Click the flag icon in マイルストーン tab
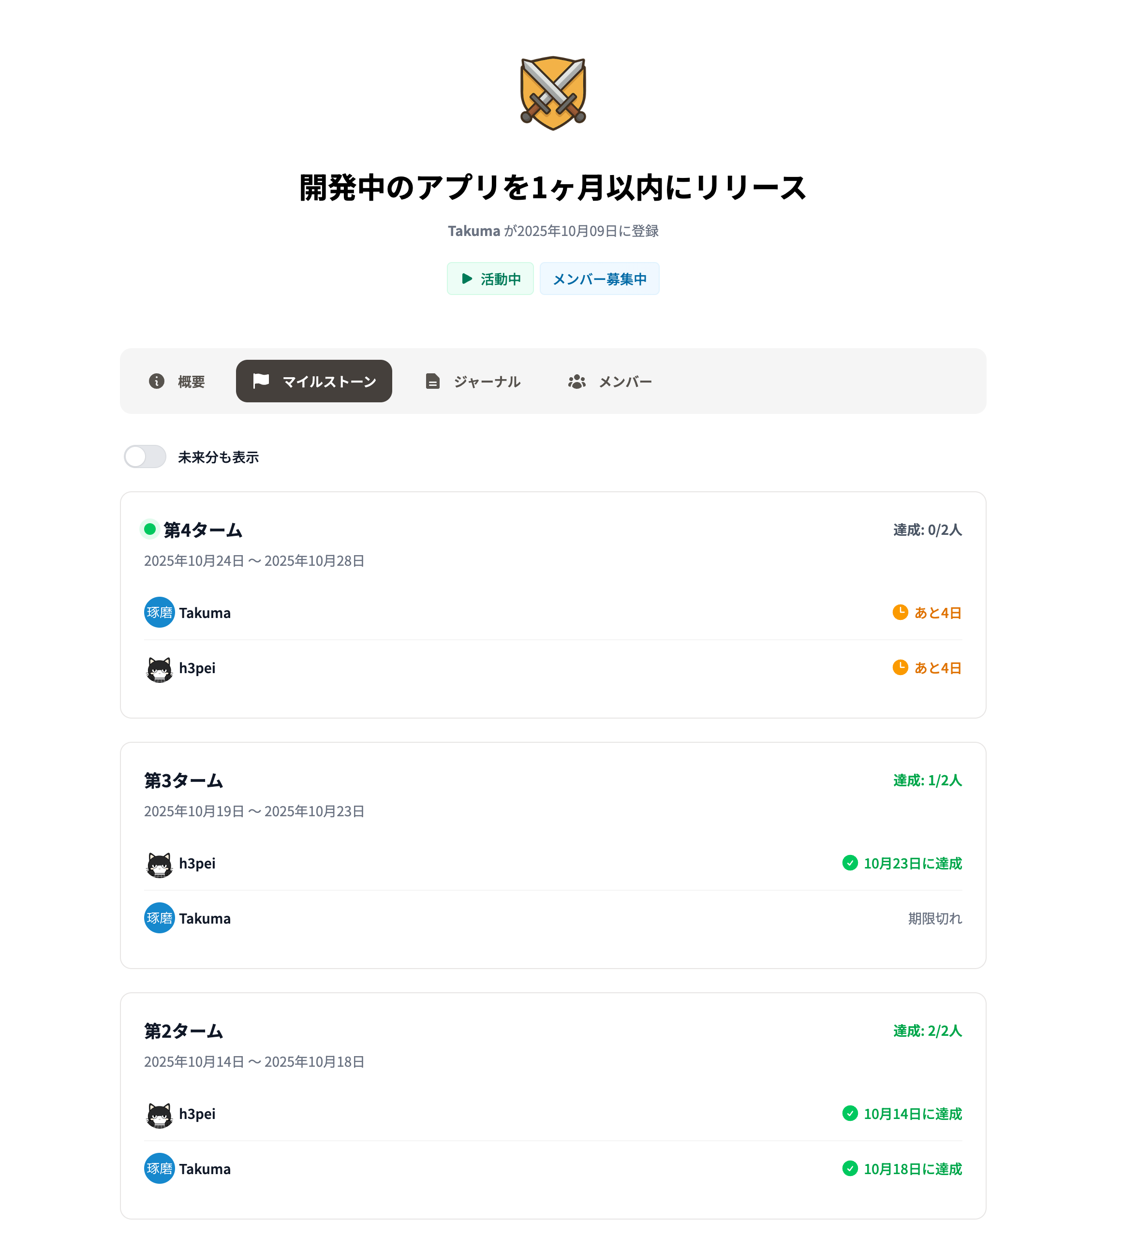This screenshot has height=1236, width=1123. pyautogui.click(x=261, y=381)
